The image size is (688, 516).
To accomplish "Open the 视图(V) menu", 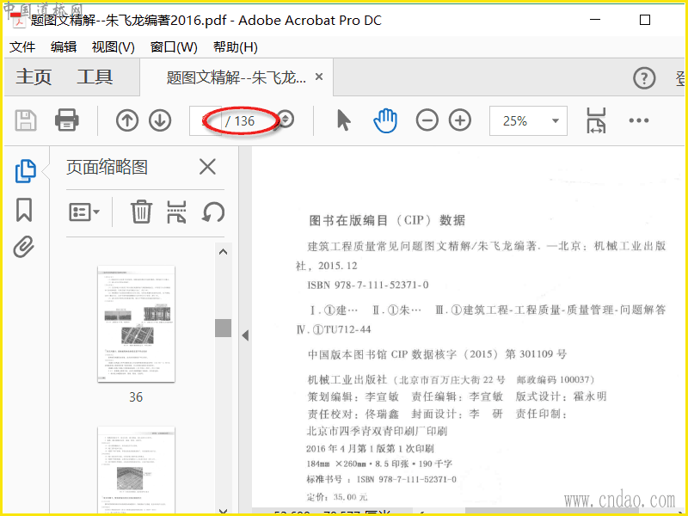I will (114, 47).
